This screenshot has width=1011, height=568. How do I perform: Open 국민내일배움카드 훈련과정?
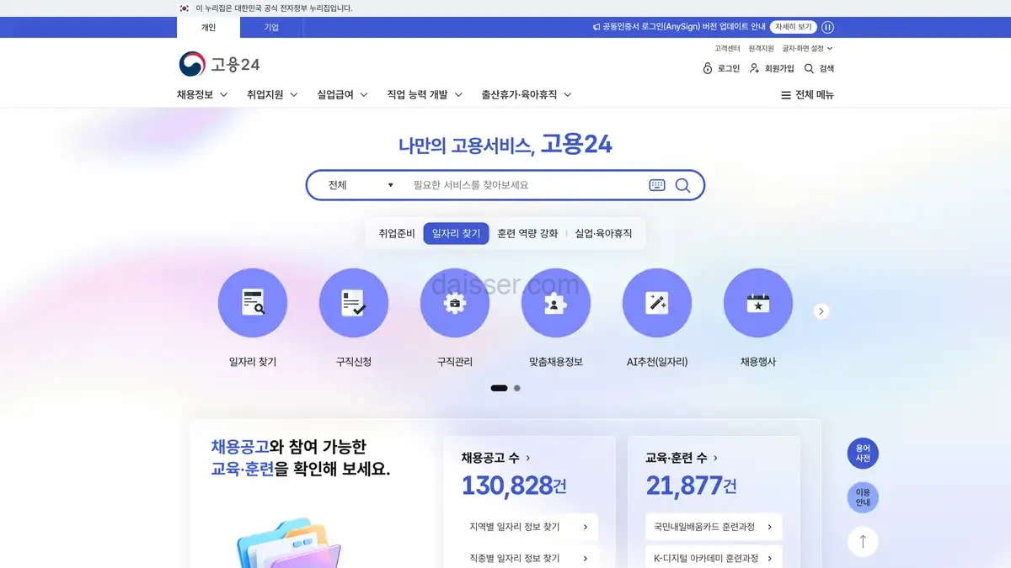pyautogui.click(x=714, y=528)
